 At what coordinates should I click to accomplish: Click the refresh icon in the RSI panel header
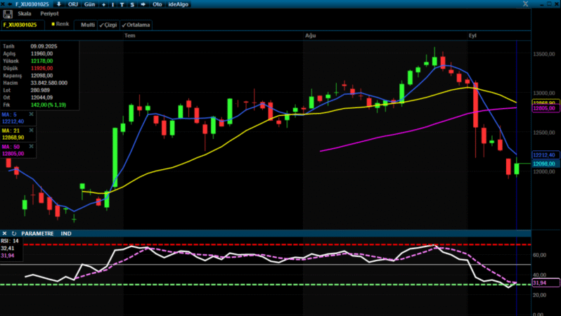(x=13, y=233)
